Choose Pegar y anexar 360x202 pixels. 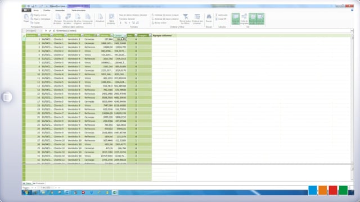pos(39,15)
